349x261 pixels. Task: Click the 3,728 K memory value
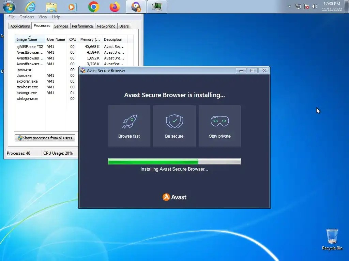coord(93,64)
